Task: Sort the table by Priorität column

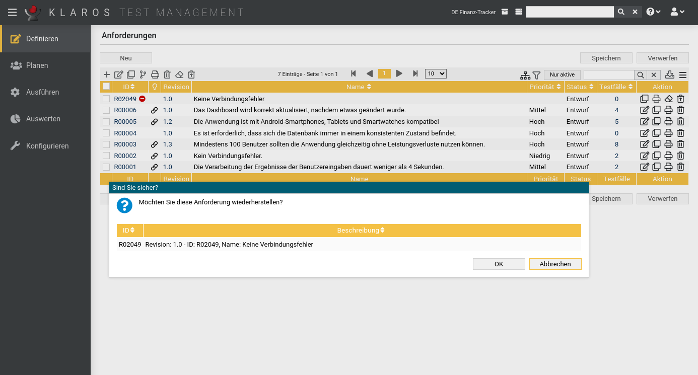Action: click(545, 87)
